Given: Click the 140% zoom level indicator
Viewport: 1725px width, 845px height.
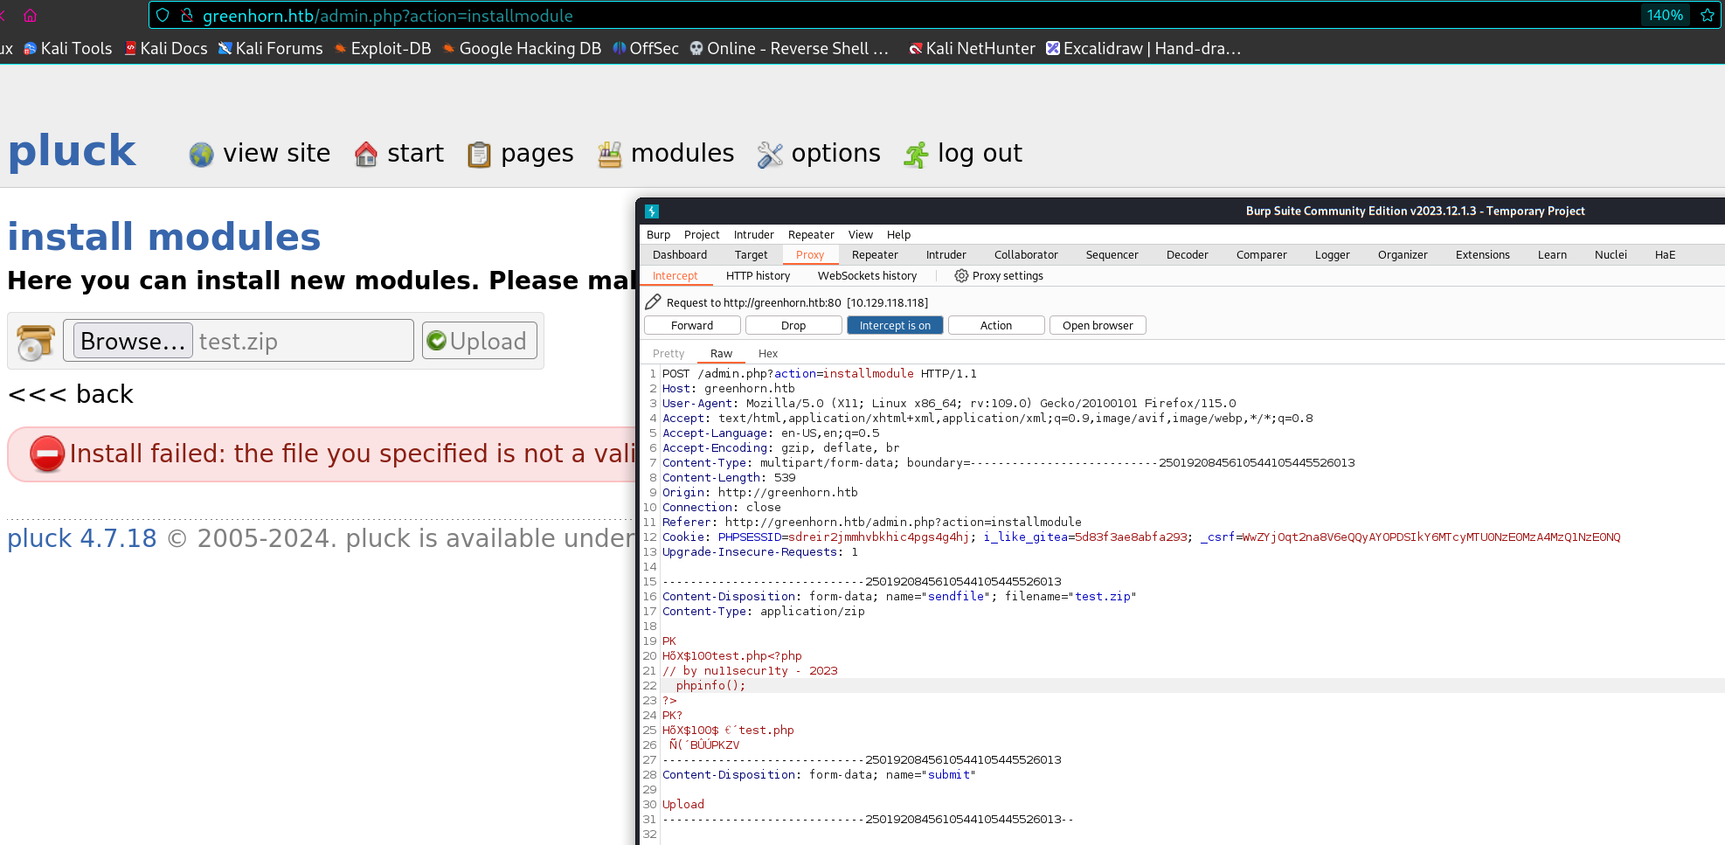Looking at the screenshot, I should 1665,15.
